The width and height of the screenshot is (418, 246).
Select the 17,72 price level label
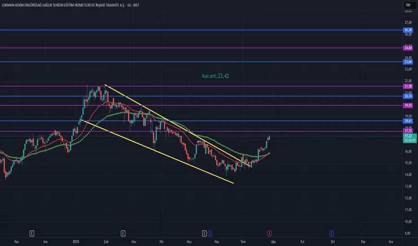pos(408,131)
